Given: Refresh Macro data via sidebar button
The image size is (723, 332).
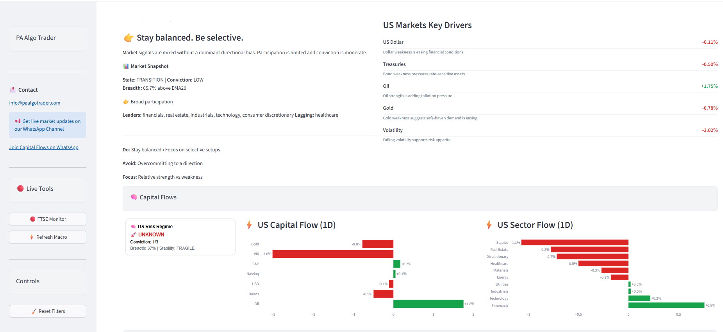Looking at the screenshot, I should coord(48,237).
